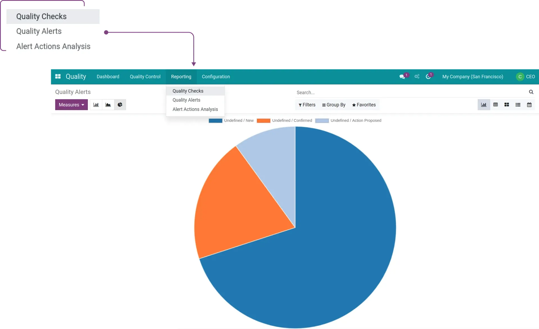Click the Measures button
Image resolution: width=539 pixels, height=329 pixels.
(x=71, y=104)
